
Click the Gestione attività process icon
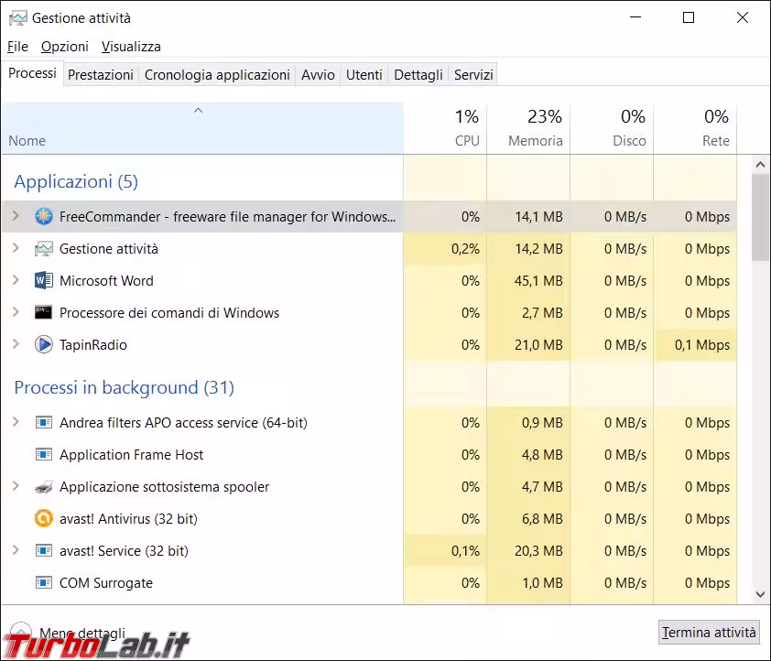pyautogui.click(x=44, y=249)
